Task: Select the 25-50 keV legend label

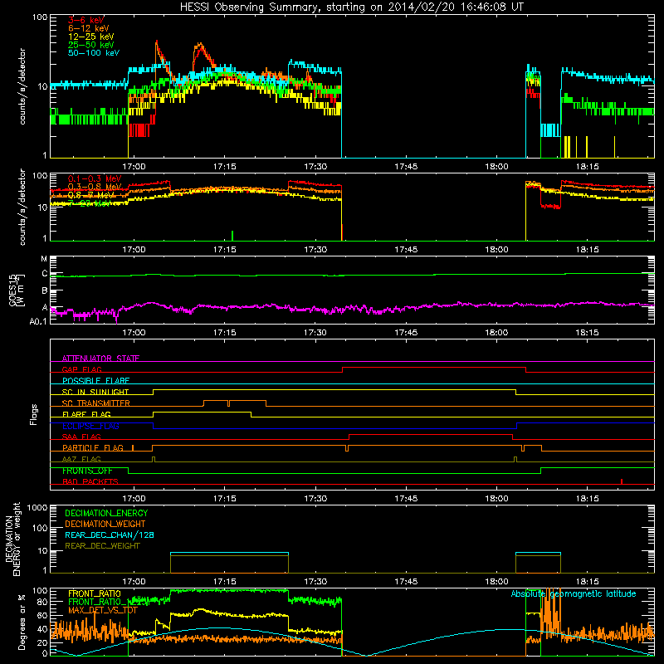Action: (x=90, y=45)
